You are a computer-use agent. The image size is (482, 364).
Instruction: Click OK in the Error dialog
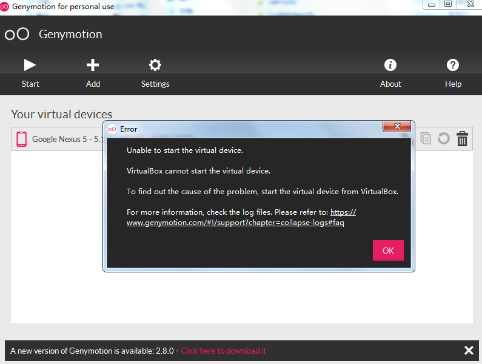[x=388, y=251]
